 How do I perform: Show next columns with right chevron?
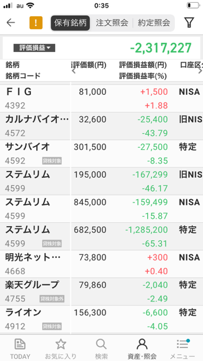point(200,71)
